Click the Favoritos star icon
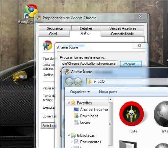Viewport: 168px width, 148px height. [x=73, y=103]
